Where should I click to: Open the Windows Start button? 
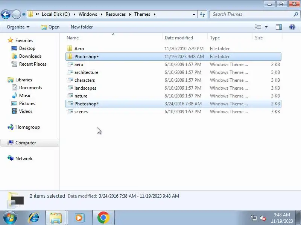click(x=10, y=217)
